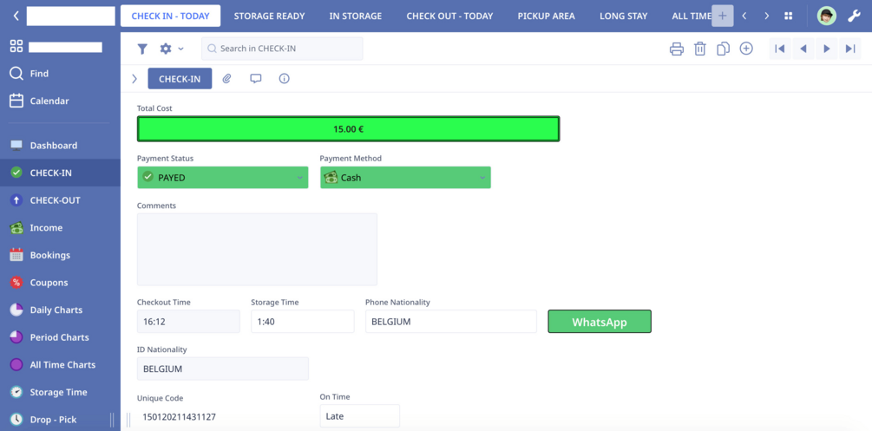Jump to the last record
This screenshot has height=431, width=872.
pos(850,49)
